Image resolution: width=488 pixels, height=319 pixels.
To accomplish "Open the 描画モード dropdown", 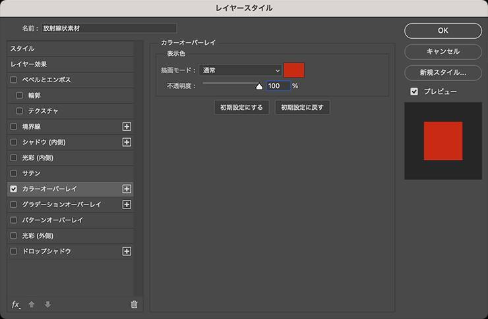I will (x=240, y=70).
